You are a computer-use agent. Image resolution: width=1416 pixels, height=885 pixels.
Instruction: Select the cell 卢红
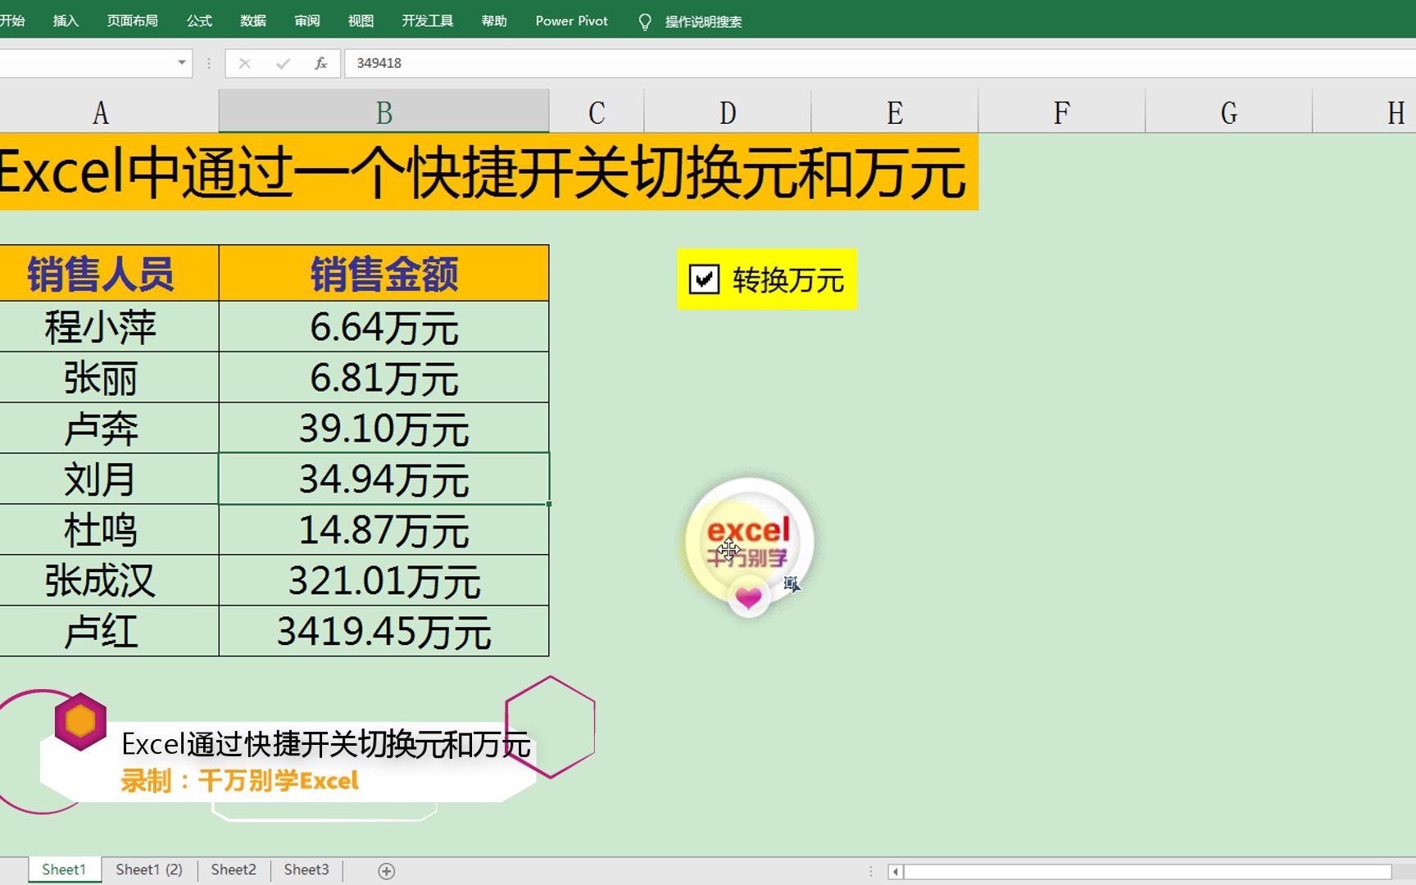[x=109, y=632]
